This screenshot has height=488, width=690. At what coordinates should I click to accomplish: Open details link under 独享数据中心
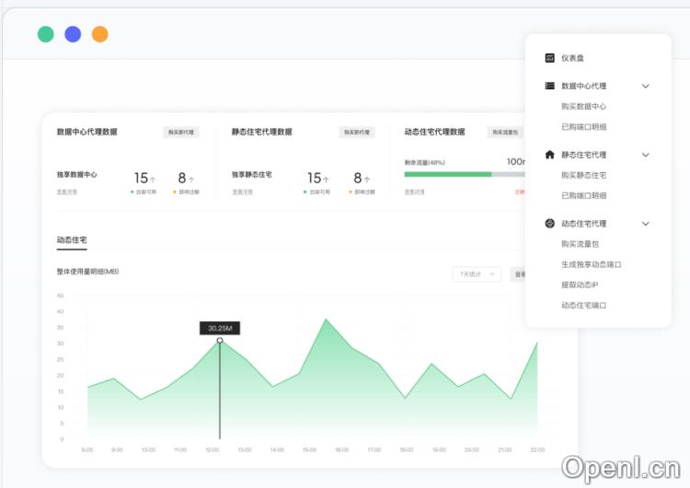coord(67,192)
